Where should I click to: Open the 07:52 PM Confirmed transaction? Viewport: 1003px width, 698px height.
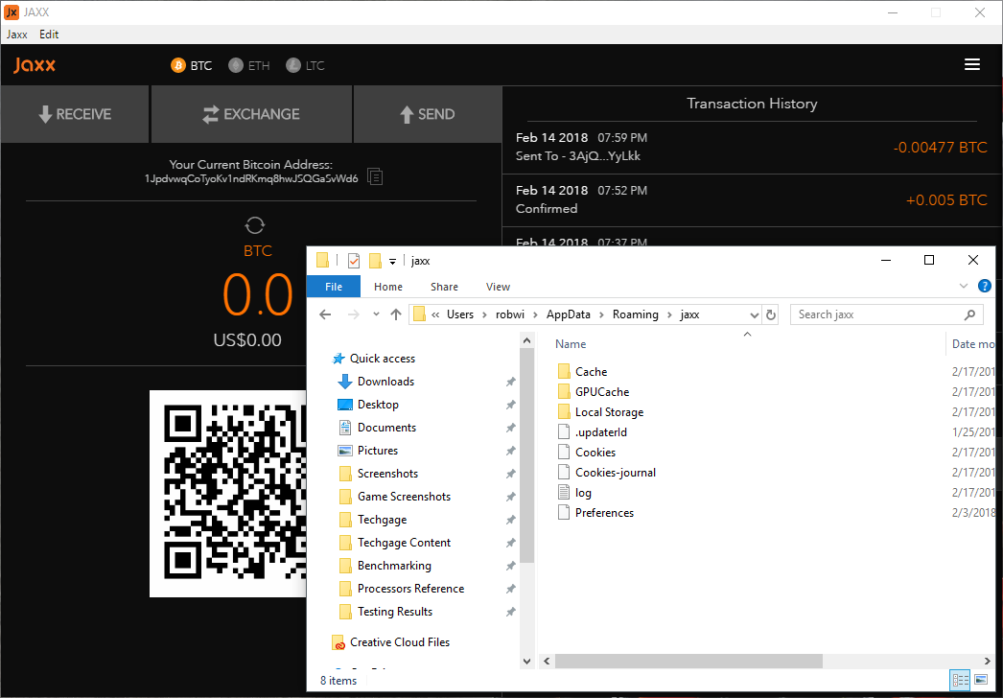coord(752,199)
